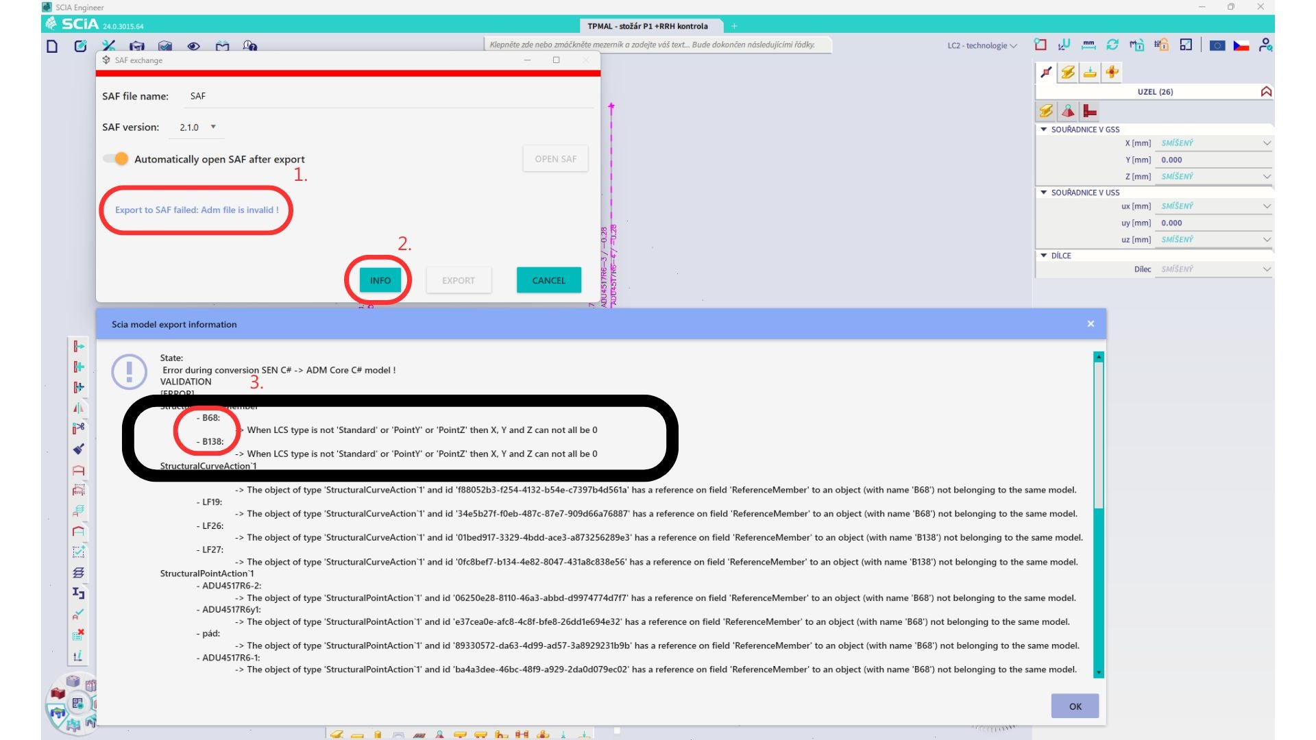Click the refresh regenerate icon in top toolbar
Viewport: 1316px width, 740px height.
[x=1112, y=45]
